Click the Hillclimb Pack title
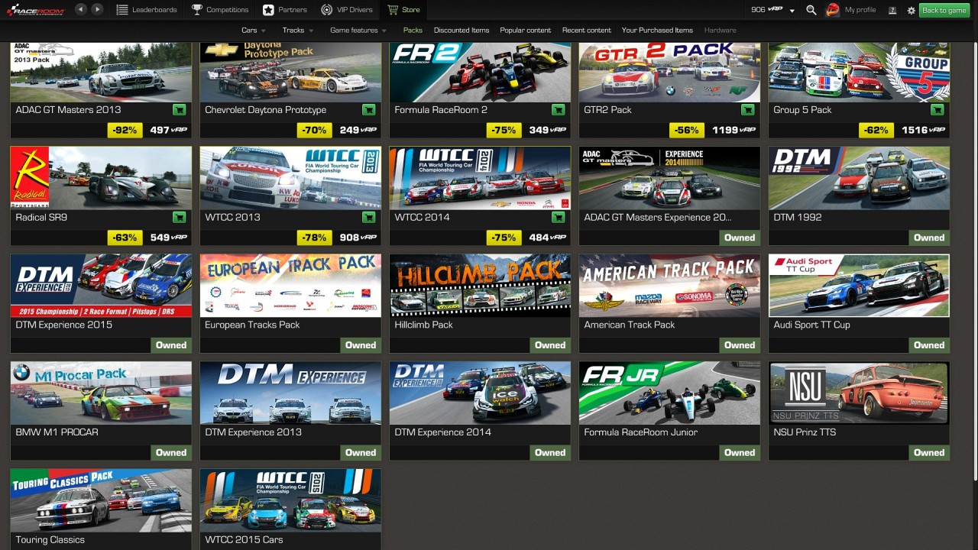The width and height of the screenshot is (978, 550). 423,325
